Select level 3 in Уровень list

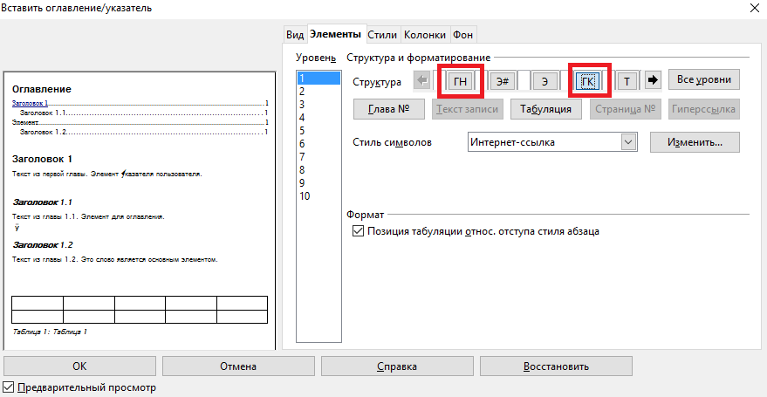[302, 104]
